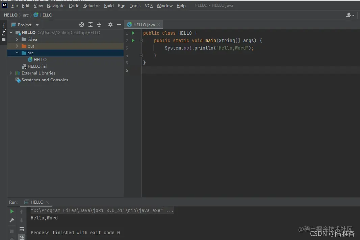Viewport: 360px width, 240px height.
Task: Open the Run menu
Action: click(122, 5)
